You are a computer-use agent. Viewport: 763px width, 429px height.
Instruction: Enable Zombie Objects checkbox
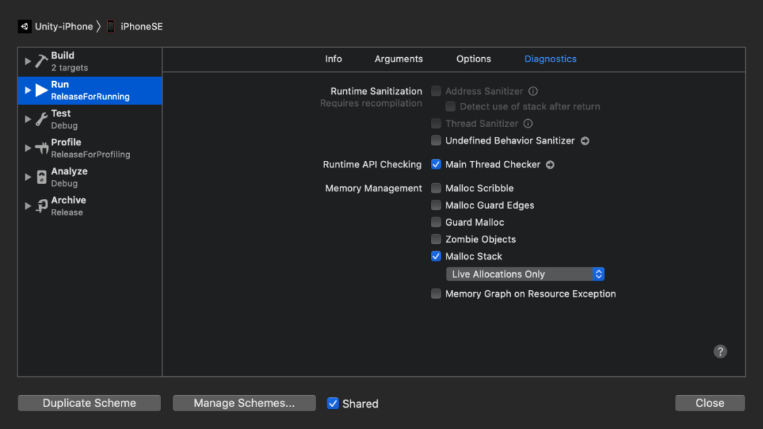click(x=436, y=239)
